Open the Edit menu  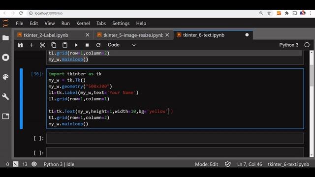click(x=34, y=23)
